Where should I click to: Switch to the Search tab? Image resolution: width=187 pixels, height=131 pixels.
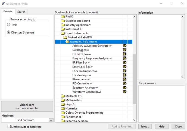pyautogui.click(x=21, y=12)
